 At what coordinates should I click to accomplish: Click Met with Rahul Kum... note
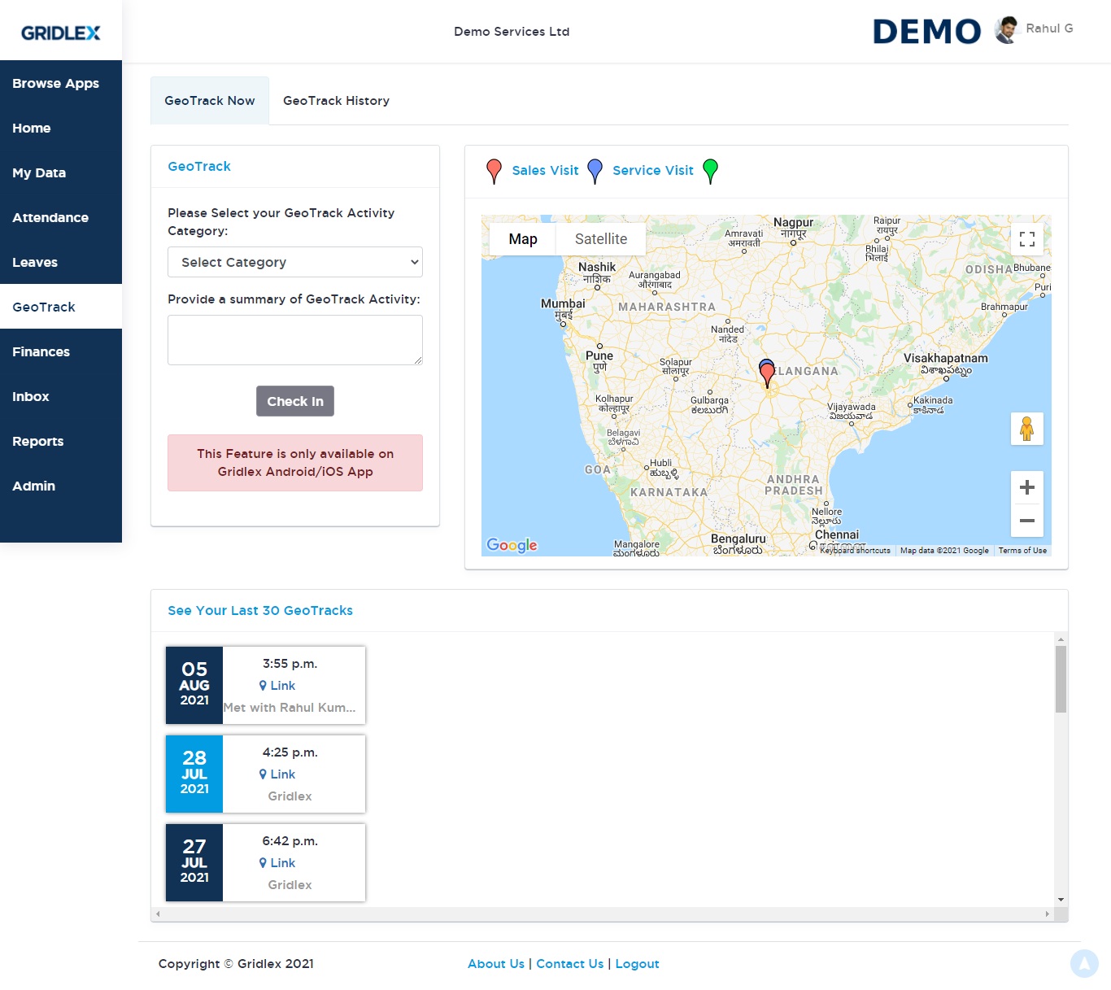pos(290,708)
